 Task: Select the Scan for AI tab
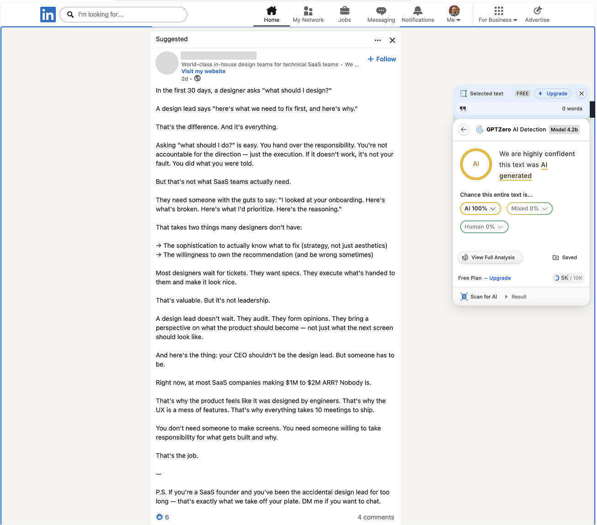coord(479,297)
